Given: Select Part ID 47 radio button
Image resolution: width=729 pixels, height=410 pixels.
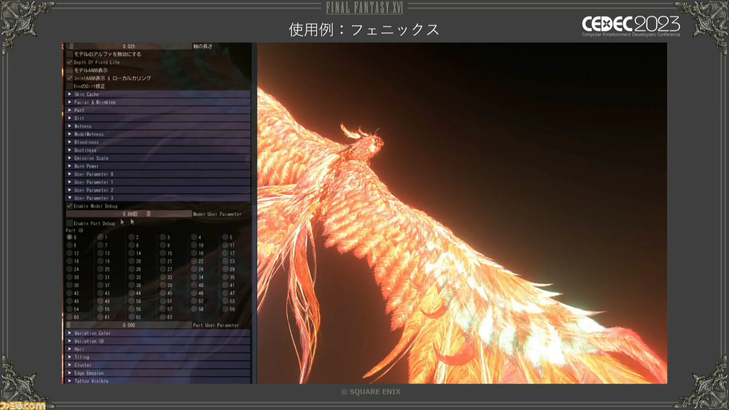Looking at the screenshot, I should pos(226,293).
